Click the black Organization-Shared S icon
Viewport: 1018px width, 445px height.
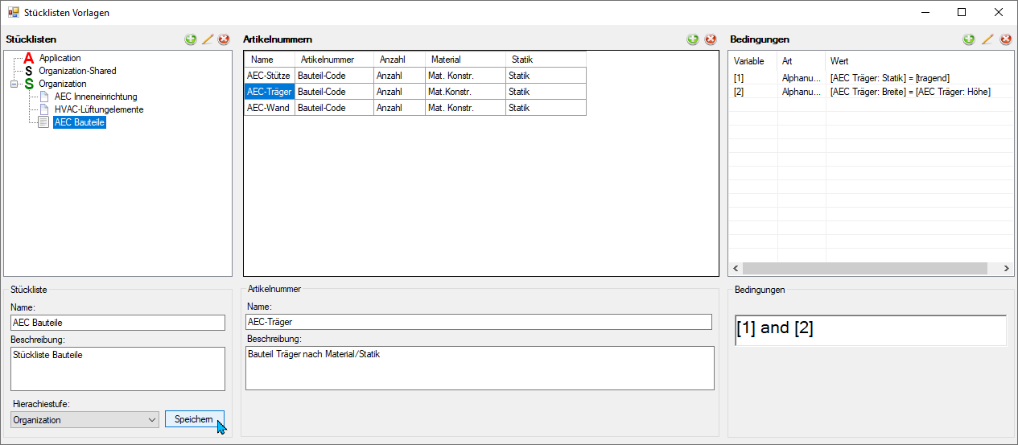pyautogui.click(x=29, y=71)
